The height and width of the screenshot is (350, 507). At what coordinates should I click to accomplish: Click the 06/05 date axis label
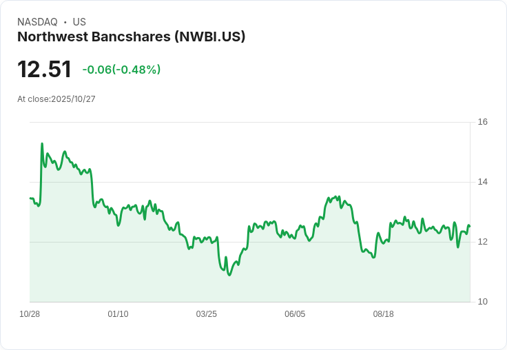pos(295,314)
